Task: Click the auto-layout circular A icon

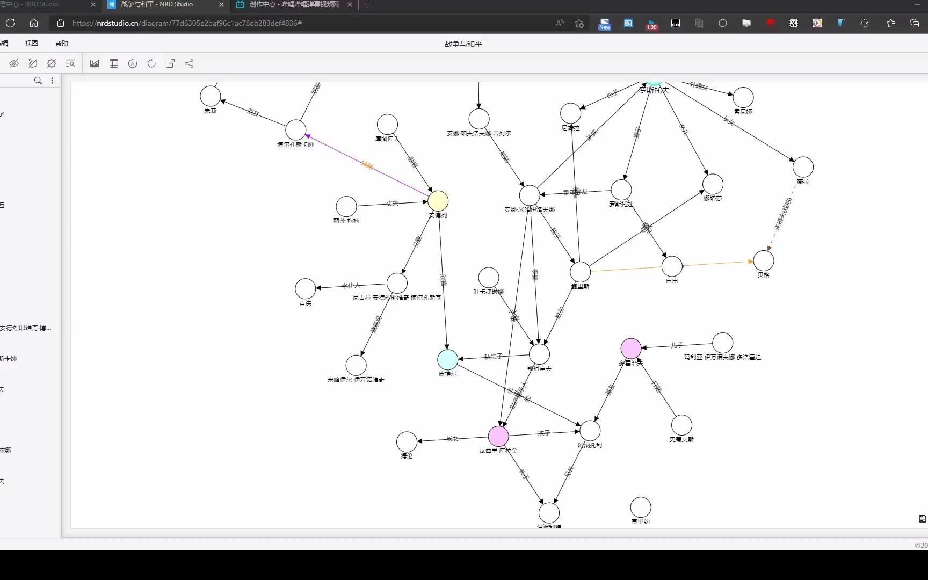Action: point(133,63)
